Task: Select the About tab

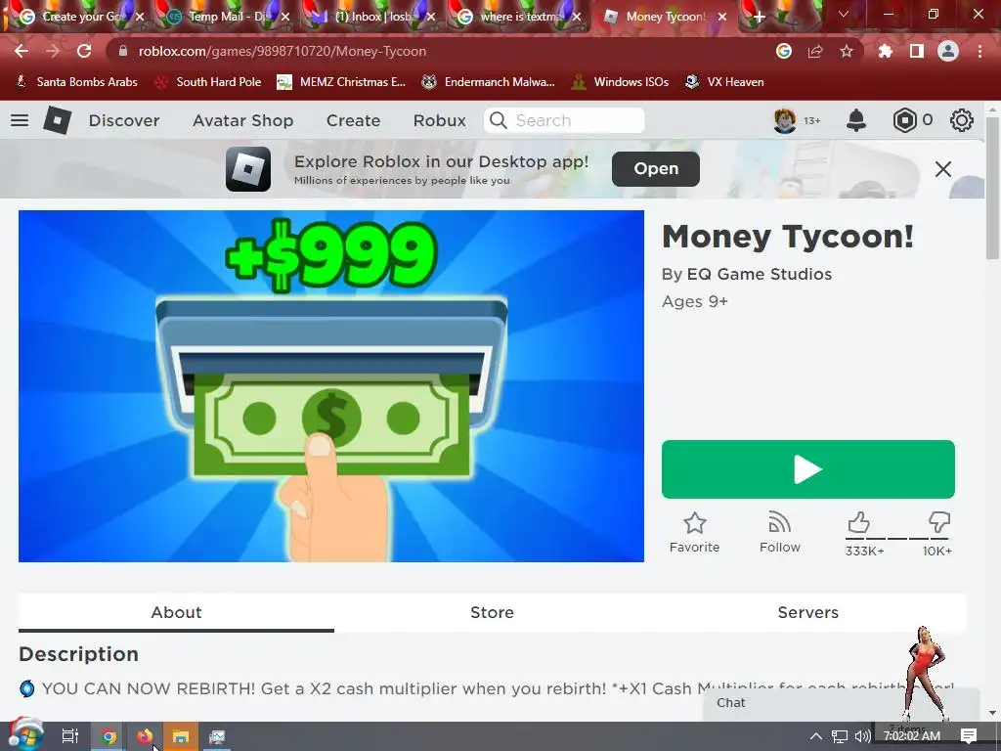Action: tap(176, 612)
